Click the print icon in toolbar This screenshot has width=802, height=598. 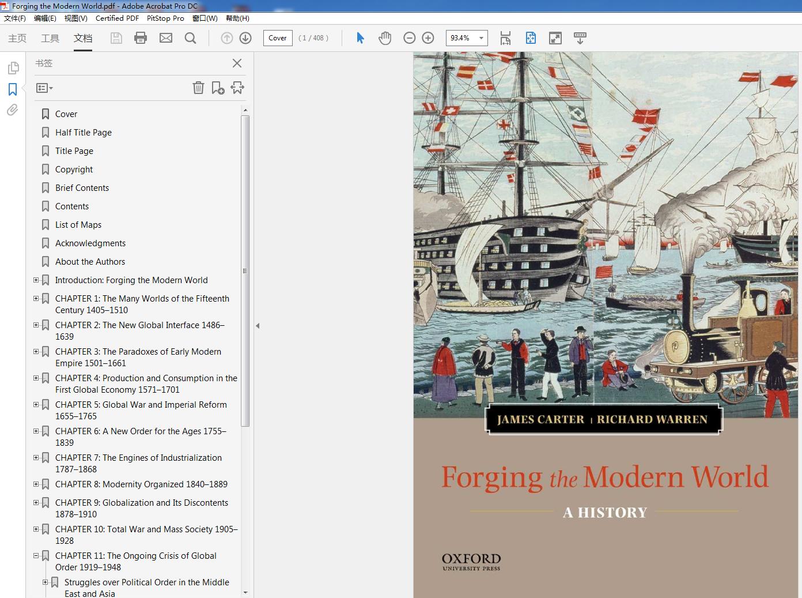pyautogui.click(x=141, y=38)
